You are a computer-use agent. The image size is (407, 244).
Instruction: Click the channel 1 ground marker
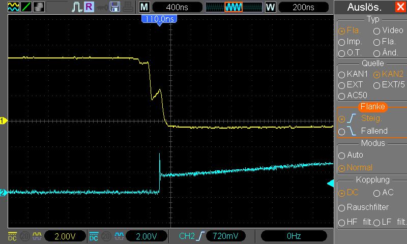coord(4,121)
